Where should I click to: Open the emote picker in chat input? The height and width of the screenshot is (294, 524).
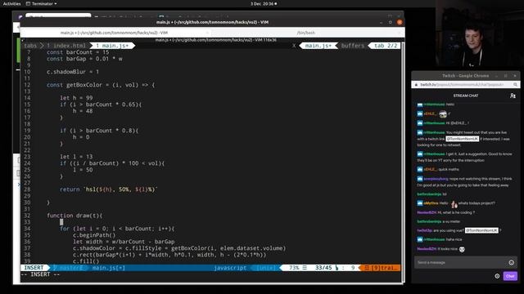pos(511,263)
